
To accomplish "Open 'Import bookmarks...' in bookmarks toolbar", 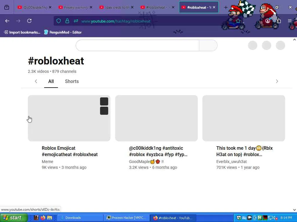I will [22, 32].
